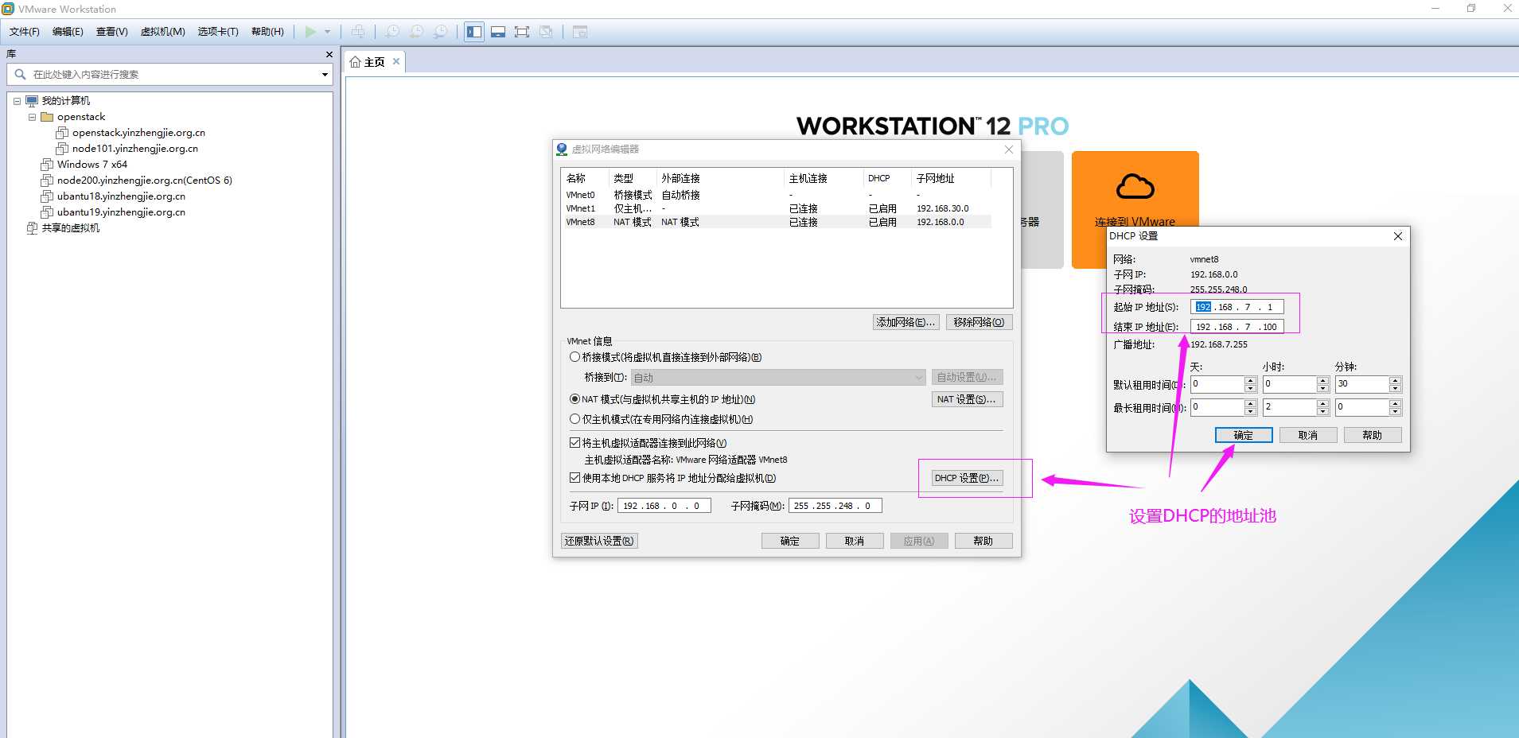This screenshot has height=738, width=1519.
Task: Select the 共享的虚拟机 tree icon
Action: coord(32,228)
